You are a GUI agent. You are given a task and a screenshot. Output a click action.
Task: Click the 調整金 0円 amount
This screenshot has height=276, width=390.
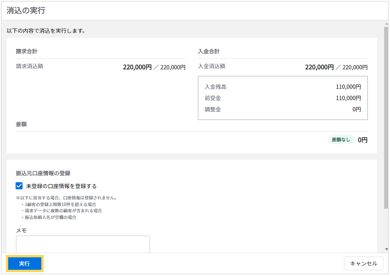click(x=356, y=109)
